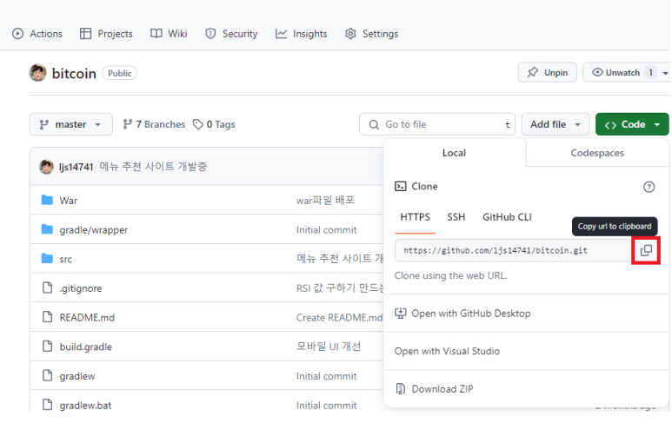This screenshot has width=672, height=423.
Task: Click the Settings gear icon
Action: [350, 33]
